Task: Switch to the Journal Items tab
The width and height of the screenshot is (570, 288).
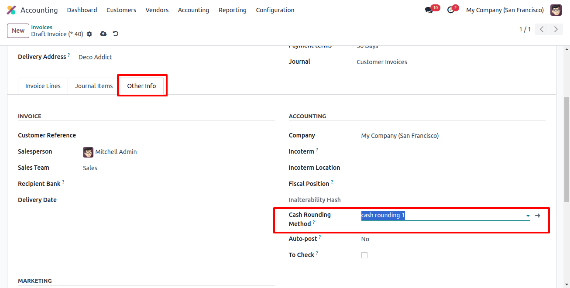Action: click(x=94, y=86)
